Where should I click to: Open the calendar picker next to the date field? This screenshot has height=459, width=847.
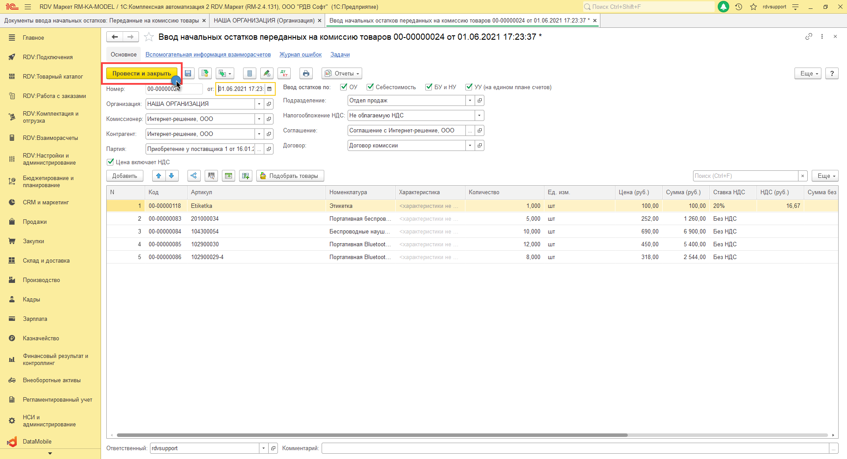(x=270, y=89)
